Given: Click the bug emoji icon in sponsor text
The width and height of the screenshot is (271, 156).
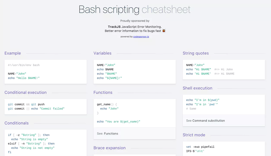Looking at the screenshot, I should pos(164,31).
